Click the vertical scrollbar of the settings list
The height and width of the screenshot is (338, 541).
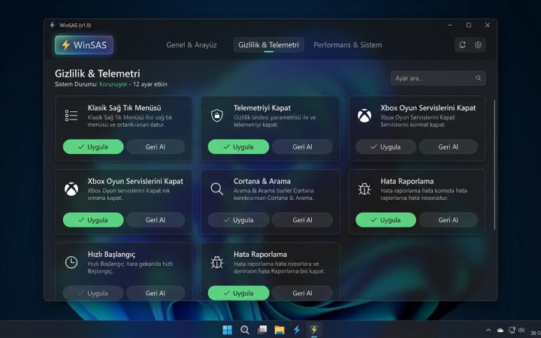(x=494, y=164)
